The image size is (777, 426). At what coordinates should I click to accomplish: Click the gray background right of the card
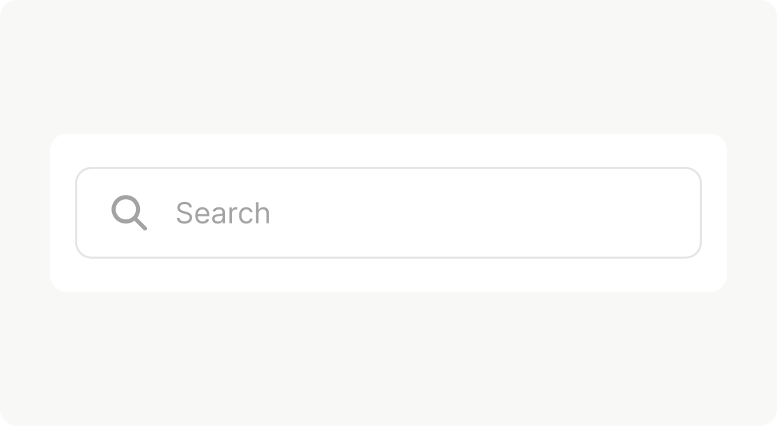pyautogui.click(x=752, y=212)
